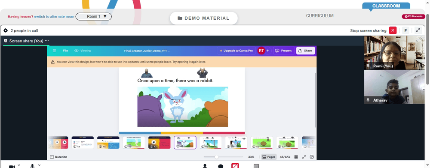
Task: Select page 45 thumbnail
Action: click(108, 142)
